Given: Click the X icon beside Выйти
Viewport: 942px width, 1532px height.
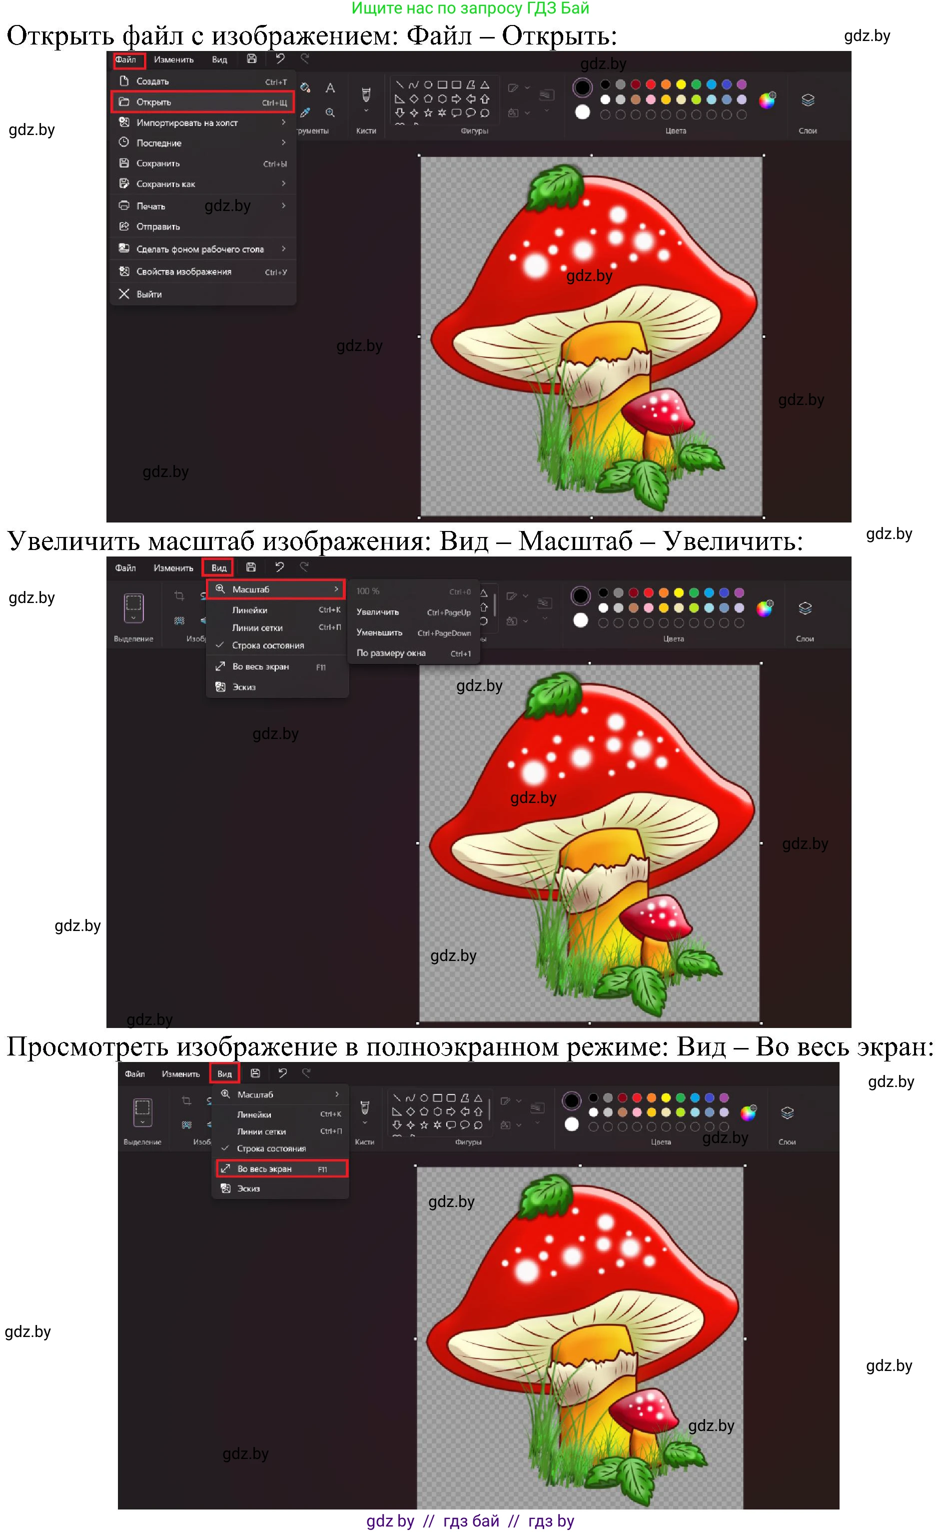Looking at the screenshot, I should pyautogui.click(x=124, y=293).
